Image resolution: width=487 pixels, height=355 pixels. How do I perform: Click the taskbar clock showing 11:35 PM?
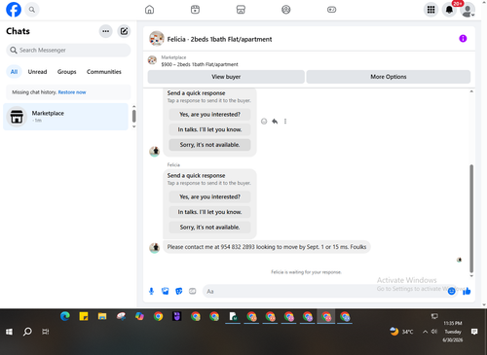point(453,332)
